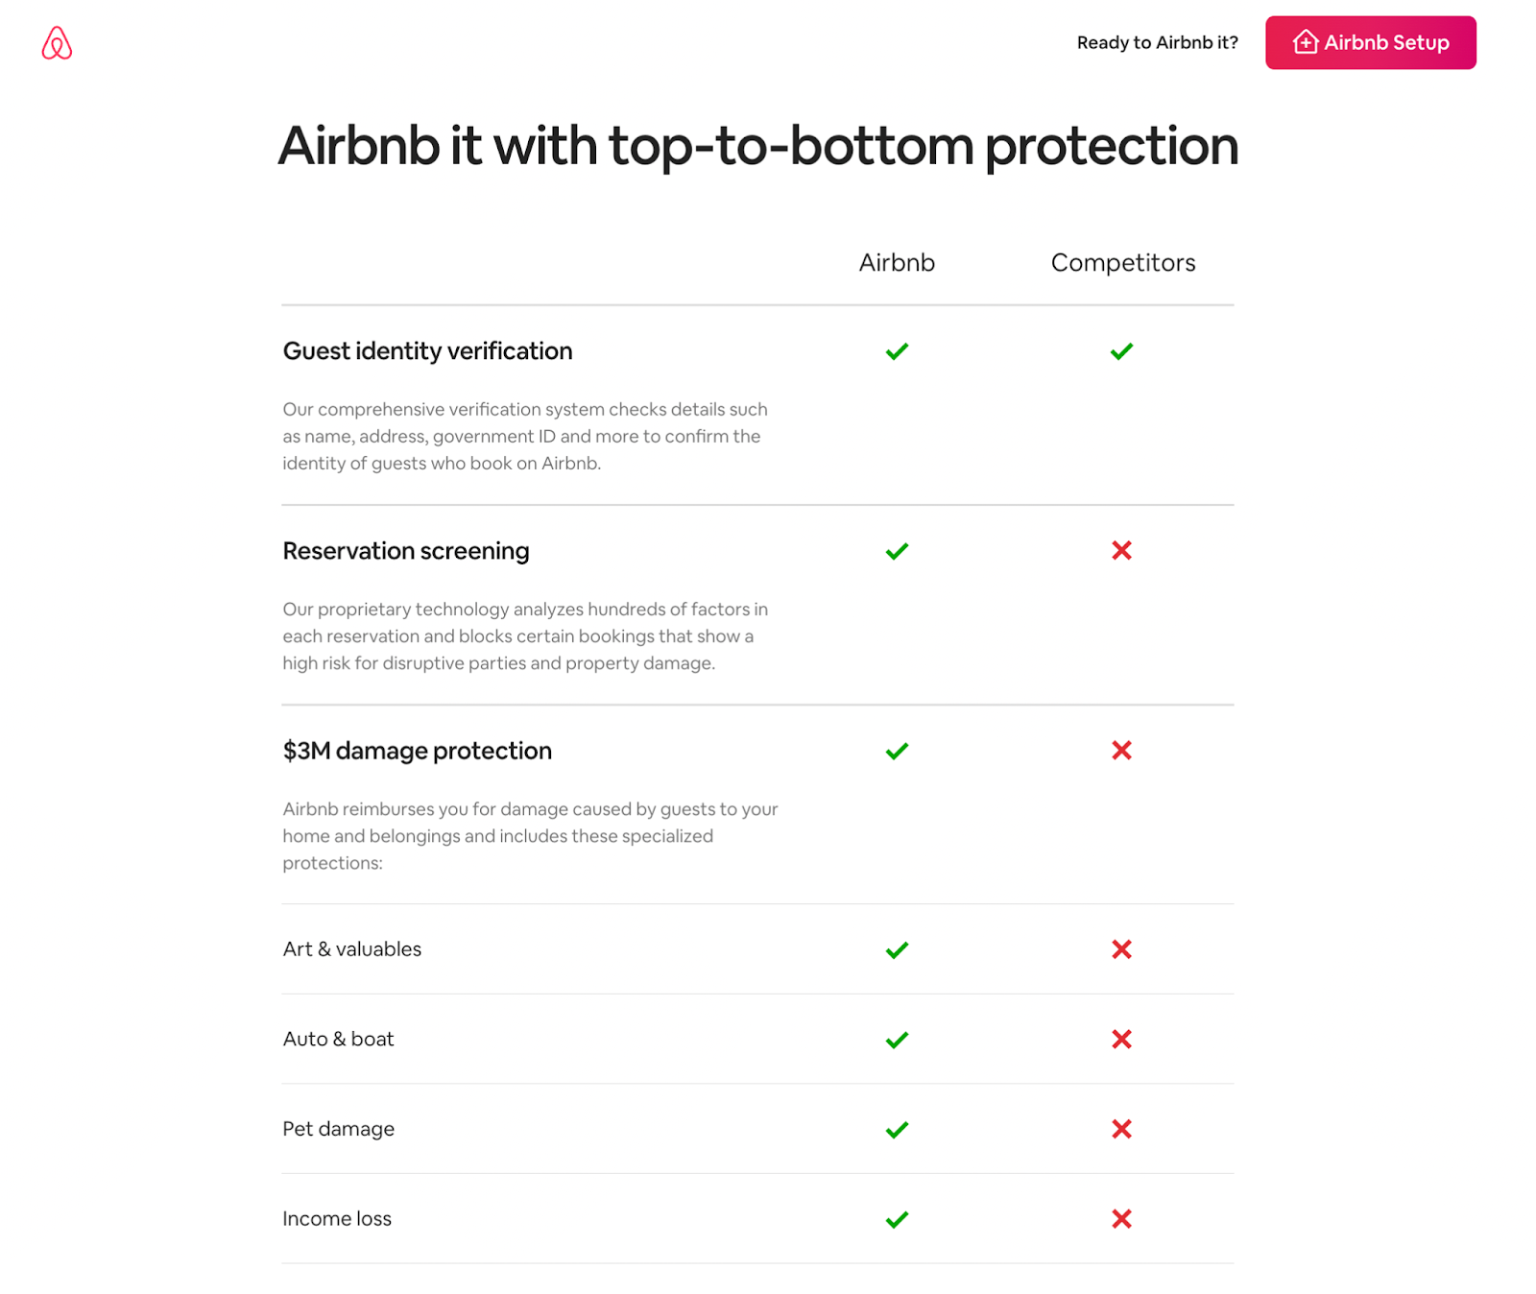Click the Pet damage row label
This screenshot has width=1536, height=1294.
(x=338, y=1129)
